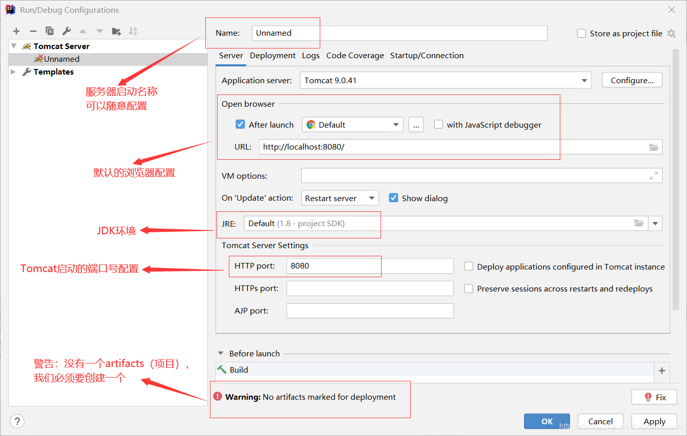This screenshot has width=687, height=436.
Task: Uncheck After launch option
Action: tap(240, 124)
